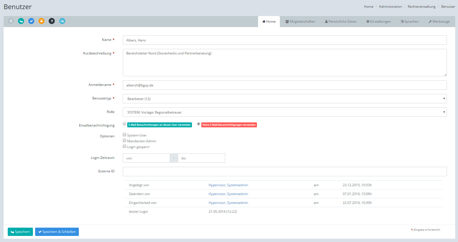
Task: Expand the Benutzertyp dropdown
Action: (x=285, y=99)
